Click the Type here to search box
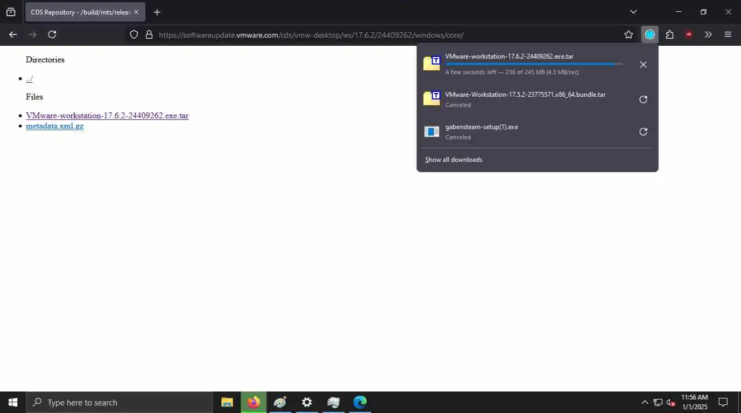This screenshot has height=413, width=741. click(120, 402)
